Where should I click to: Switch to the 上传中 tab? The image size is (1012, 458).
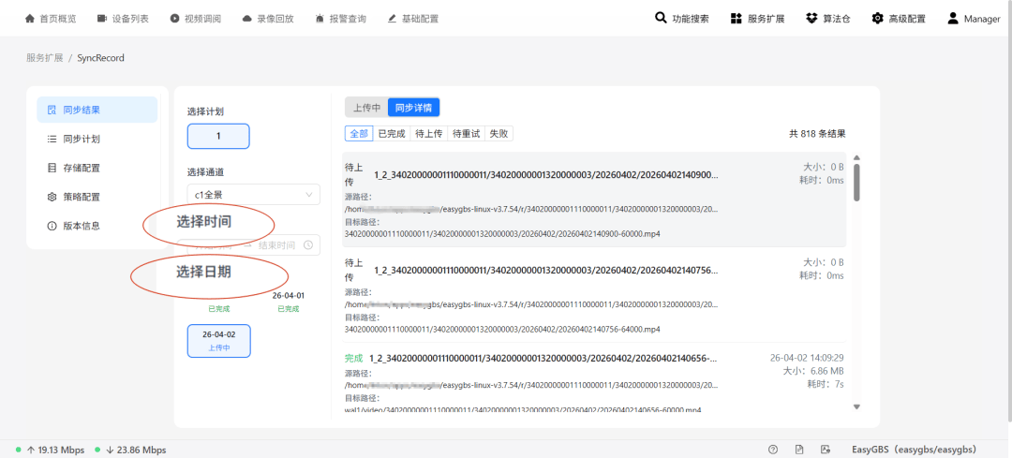(x=366, y=108)
